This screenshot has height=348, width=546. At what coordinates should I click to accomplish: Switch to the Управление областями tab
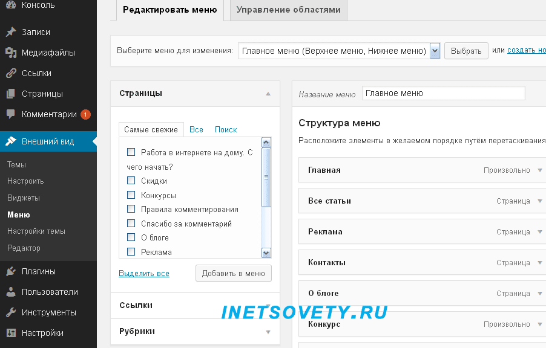288,10
